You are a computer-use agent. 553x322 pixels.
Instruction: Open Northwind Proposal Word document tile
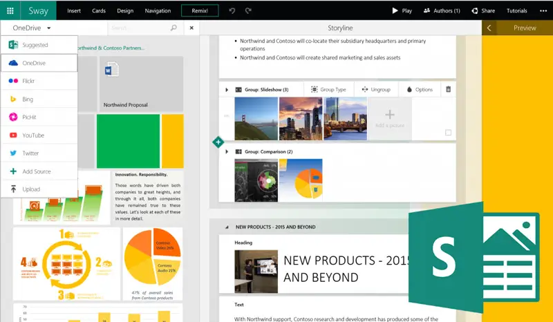(x=141, y=84)
